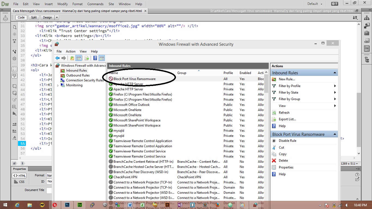Viewport: 372px width, 209px height.
Task: Select Microsoft Office Outlook rule row
Action: [x=186, y=105]
